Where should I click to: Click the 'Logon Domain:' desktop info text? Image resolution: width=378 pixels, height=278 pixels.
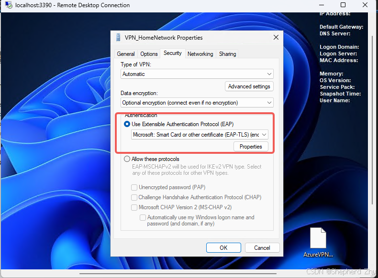(339, 47)
